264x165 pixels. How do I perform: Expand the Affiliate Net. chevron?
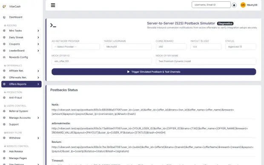[38, 71]
